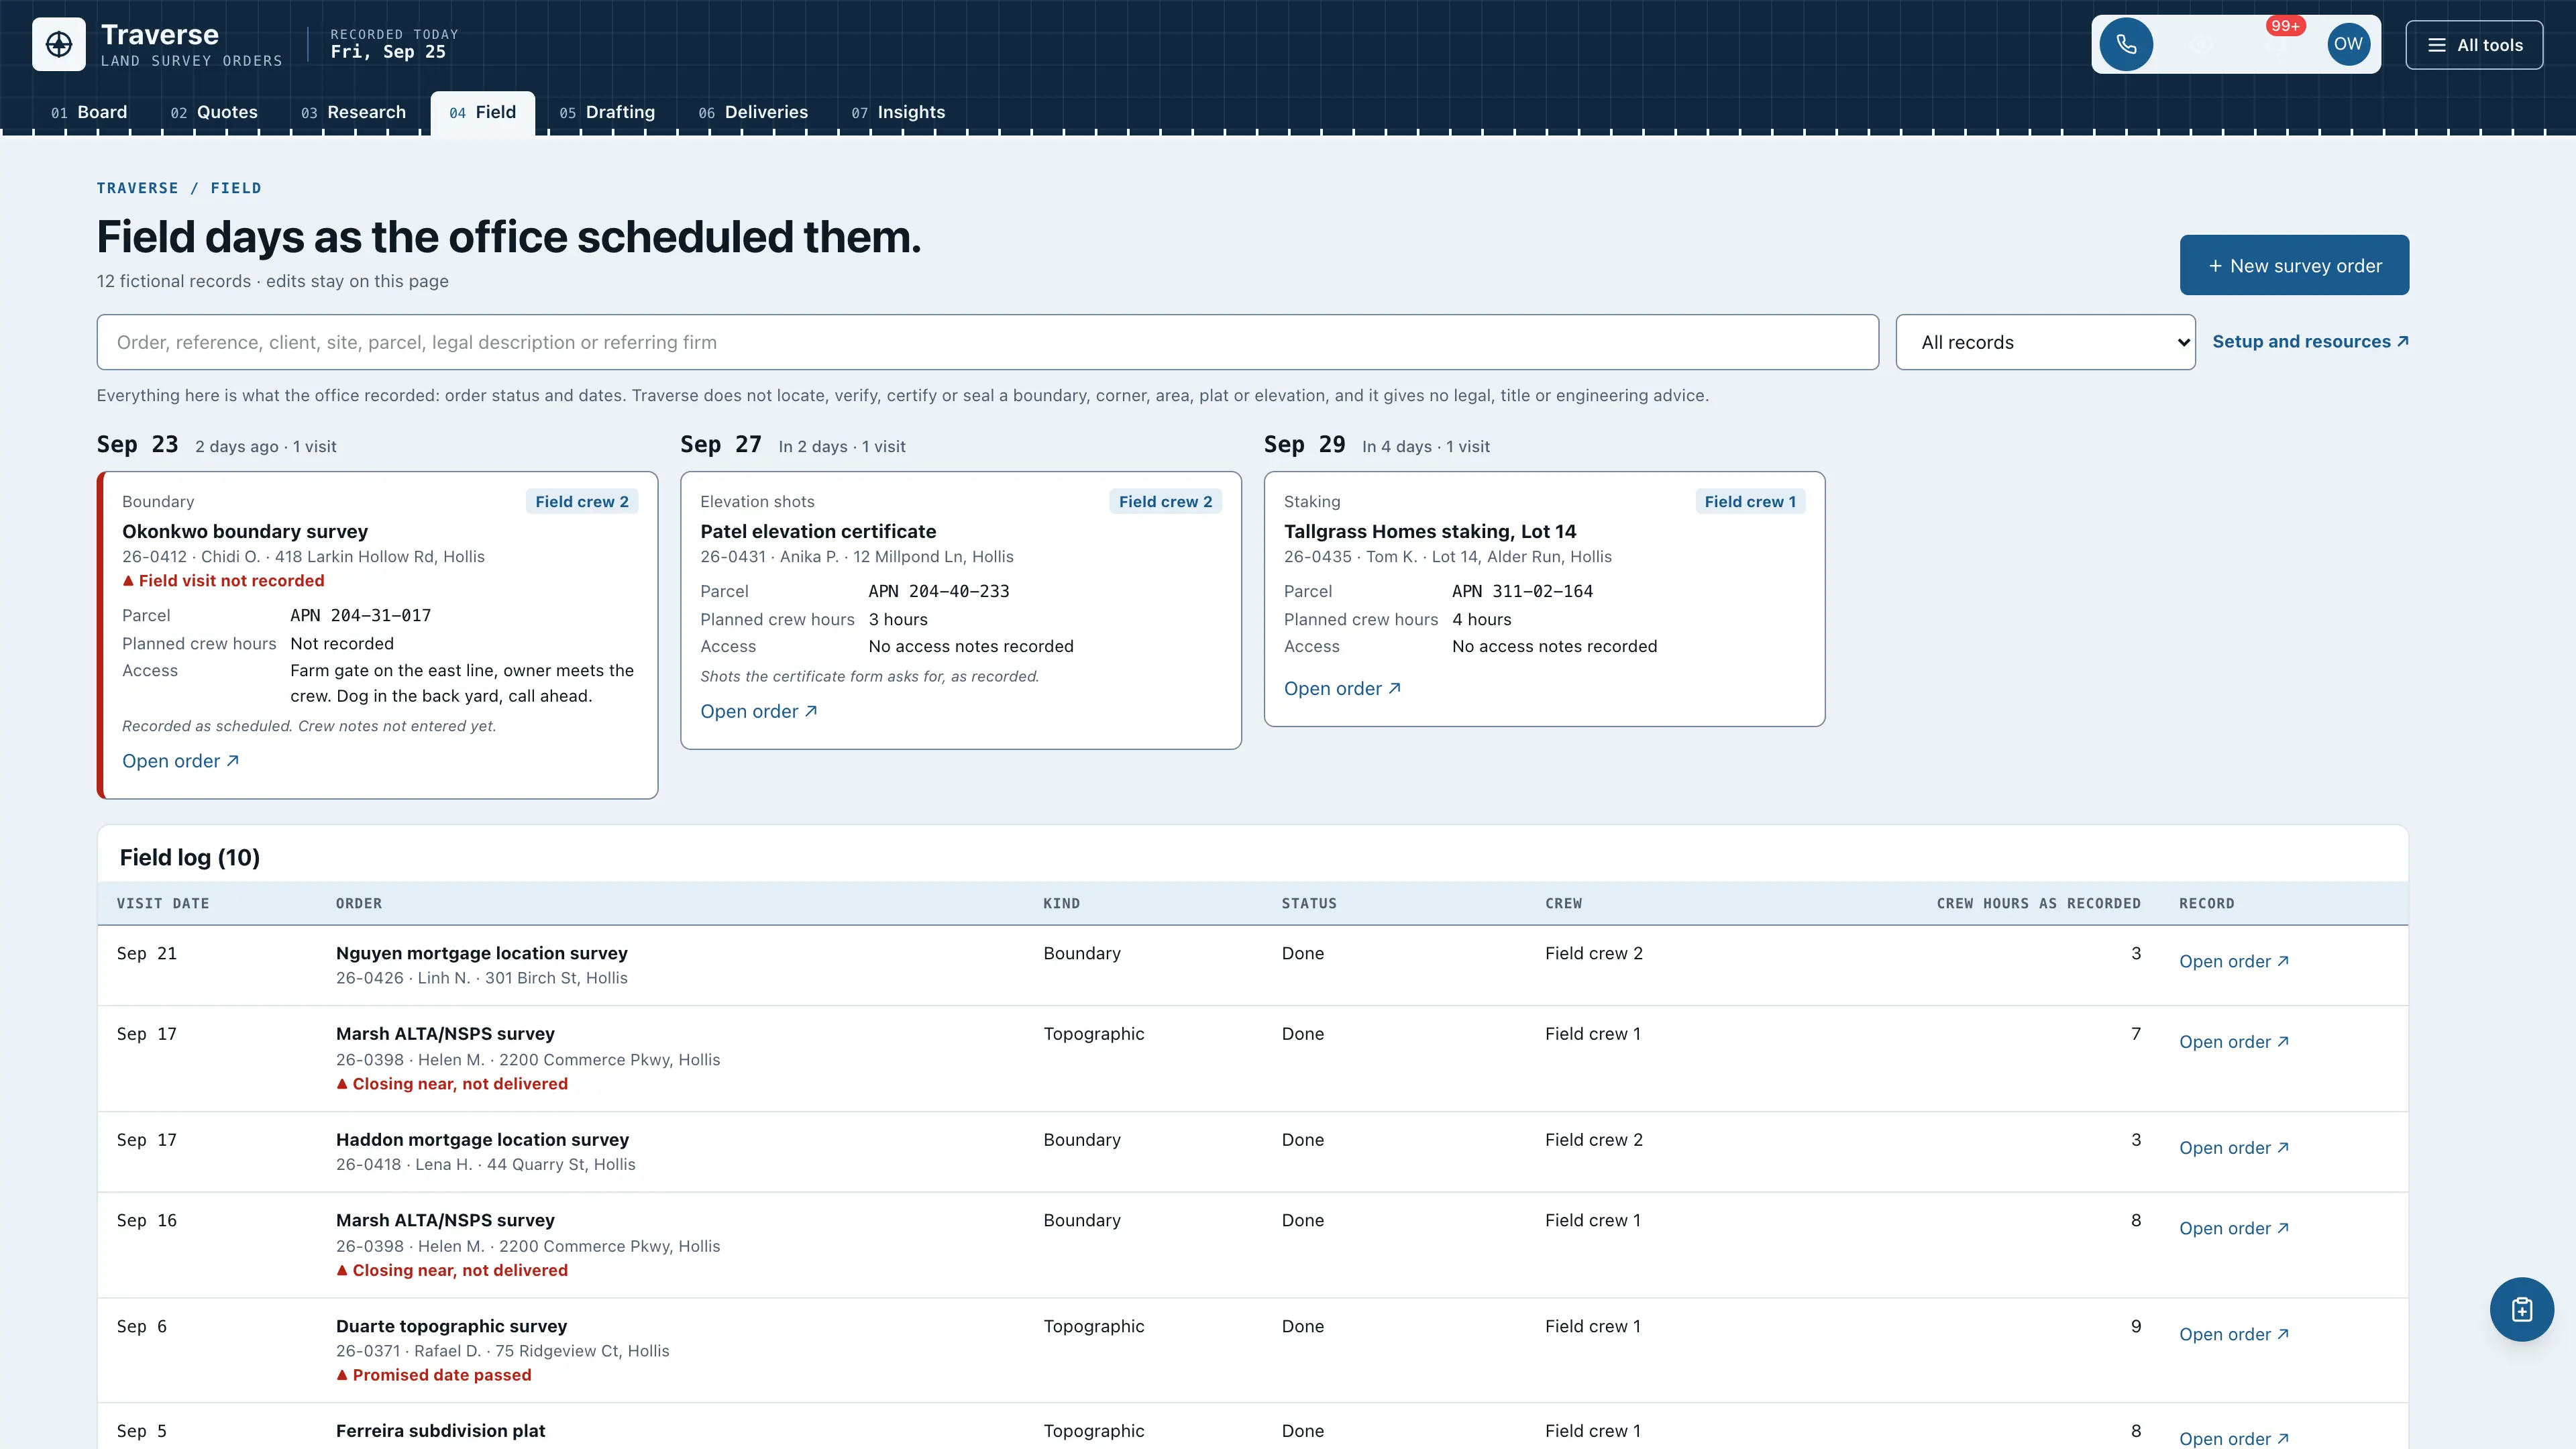The image size is (2576, 1449).
Task: Open order for Nguyen mortgage location survey row
Action: tap(2233, 961)
